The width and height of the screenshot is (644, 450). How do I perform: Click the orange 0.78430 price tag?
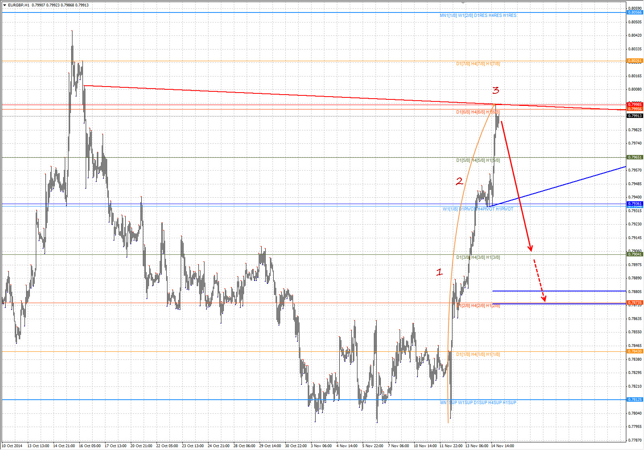point(635,351)
